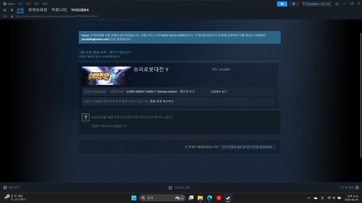This screenshot has width=362, height=203.
Task: Go forward with the right arrow
Action: point(11,10)
